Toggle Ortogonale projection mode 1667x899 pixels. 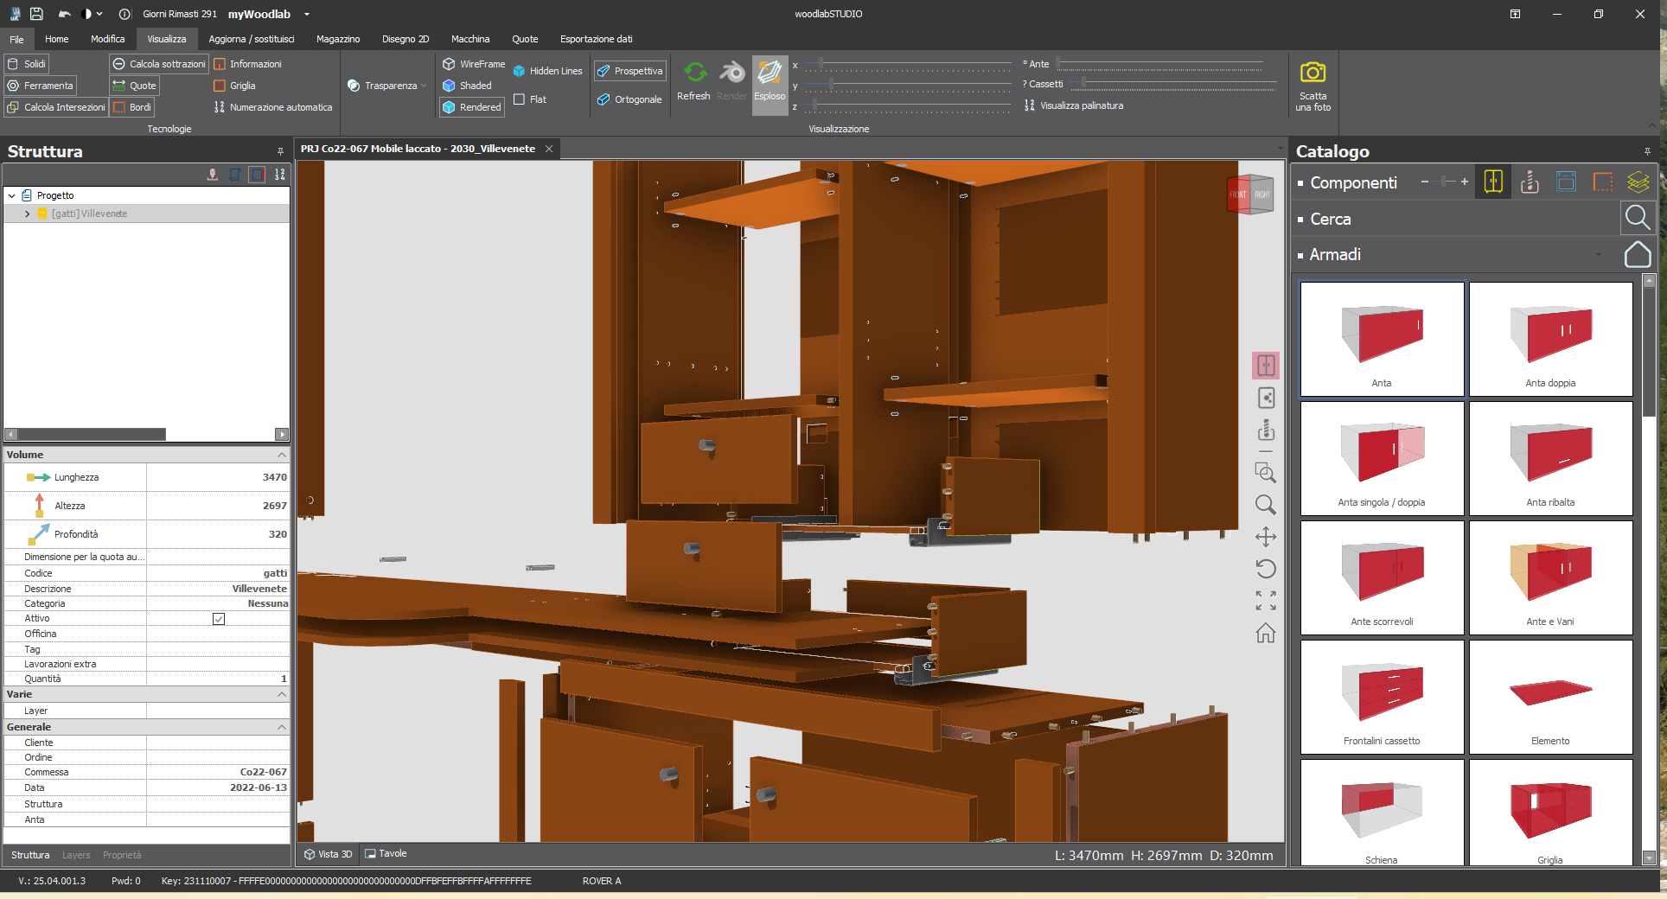click(x=629, y=99)
